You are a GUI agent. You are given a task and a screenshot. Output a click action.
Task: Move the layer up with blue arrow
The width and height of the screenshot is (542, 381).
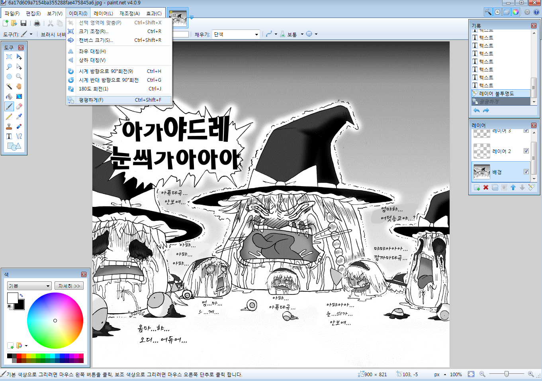click(x=513, y=187)
